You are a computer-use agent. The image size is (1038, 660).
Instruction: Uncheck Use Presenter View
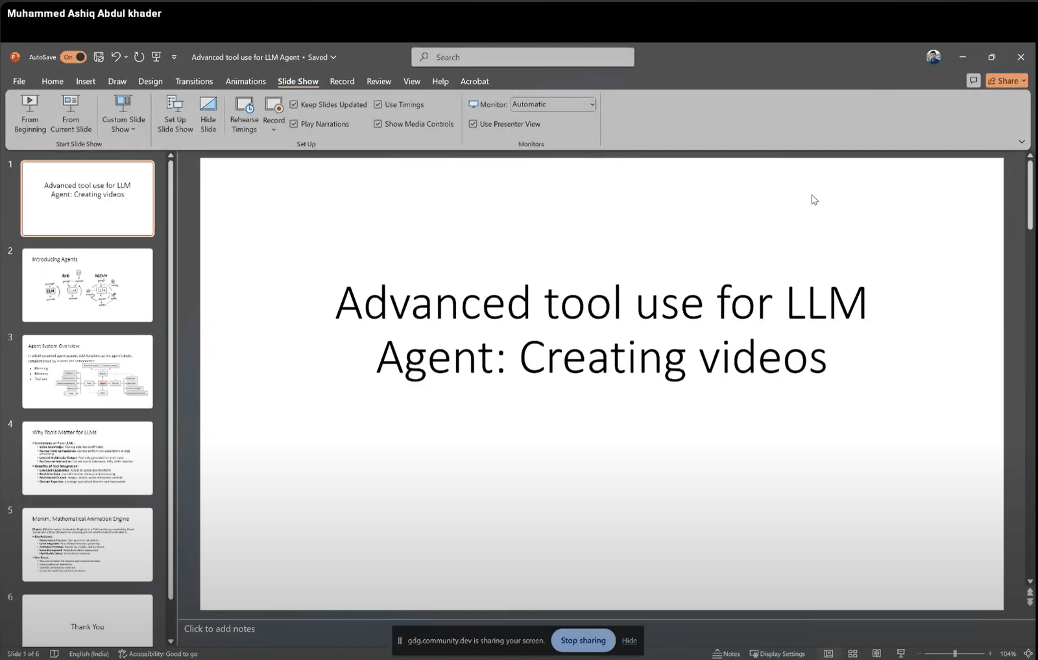click(x=473, y=124)
